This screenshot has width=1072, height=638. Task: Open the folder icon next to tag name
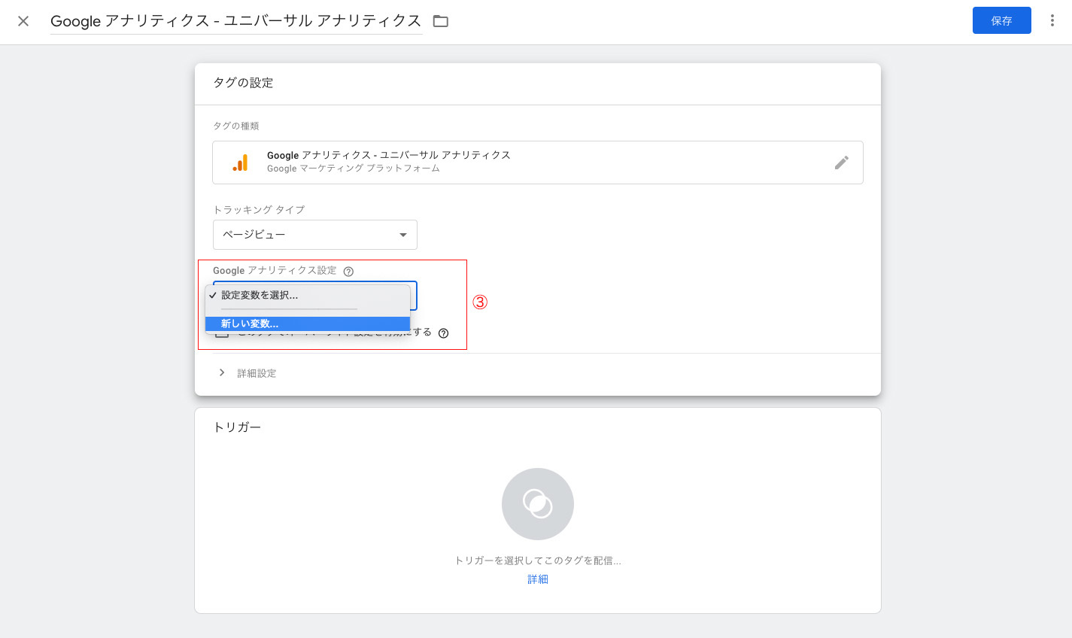(441, 21)
